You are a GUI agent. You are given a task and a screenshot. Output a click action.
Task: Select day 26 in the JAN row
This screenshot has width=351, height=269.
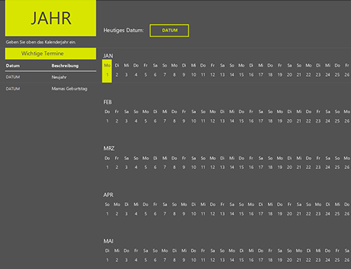(347, 75)
